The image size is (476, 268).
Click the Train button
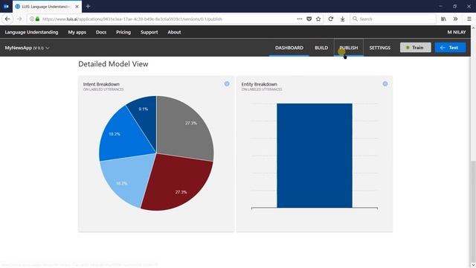tap(415, 48)
